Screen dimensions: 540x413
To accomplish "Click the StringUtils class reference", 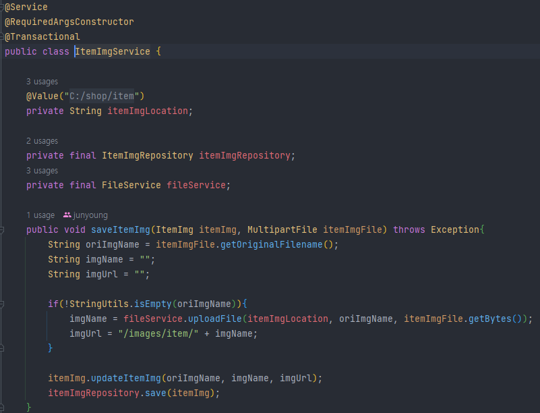I will [99, 304].
